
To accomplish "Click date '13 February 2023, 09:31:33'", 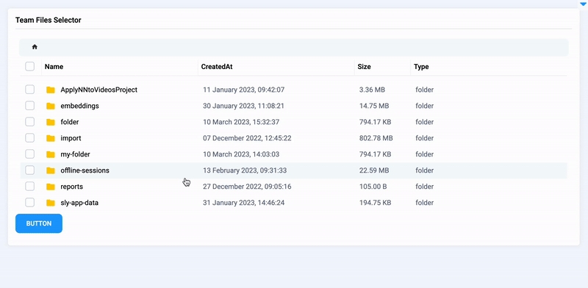I will 245,170.
